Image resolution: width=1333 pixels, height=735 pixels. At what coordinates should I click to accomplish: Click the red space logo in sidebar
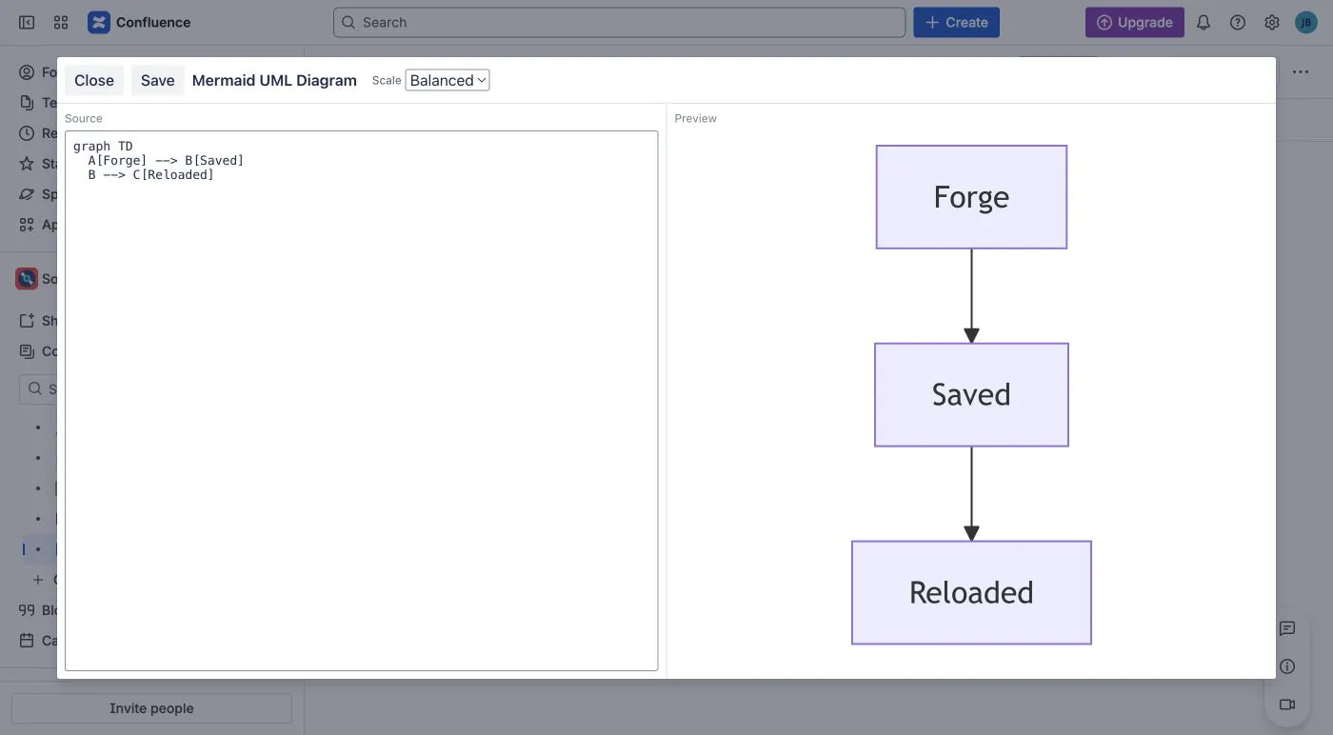coord(27,279)
